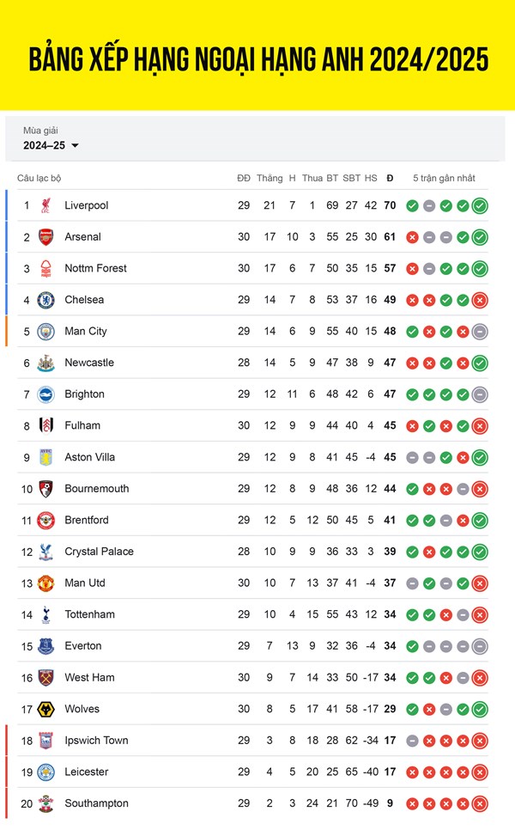This screenshot has width=515, height=830.
Task: Click the Đ points column header
Action: [390, 178]
